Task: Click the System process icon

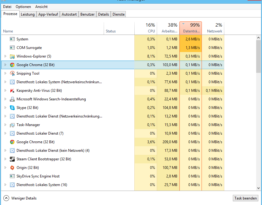Action: 12,39
